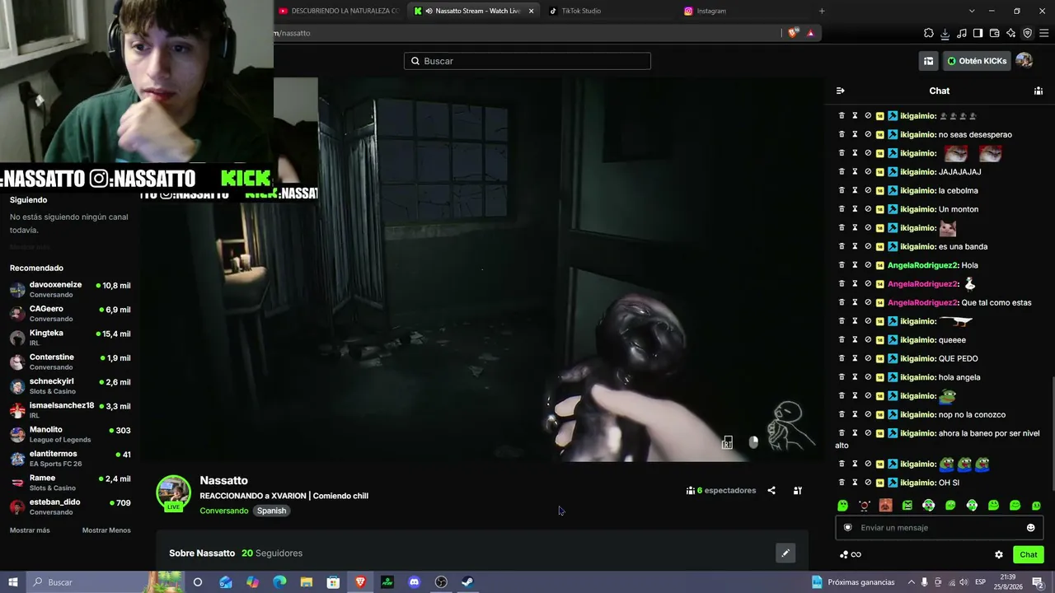
Task: Send message with the green Chat button
Action: [x=1028, y=554]
